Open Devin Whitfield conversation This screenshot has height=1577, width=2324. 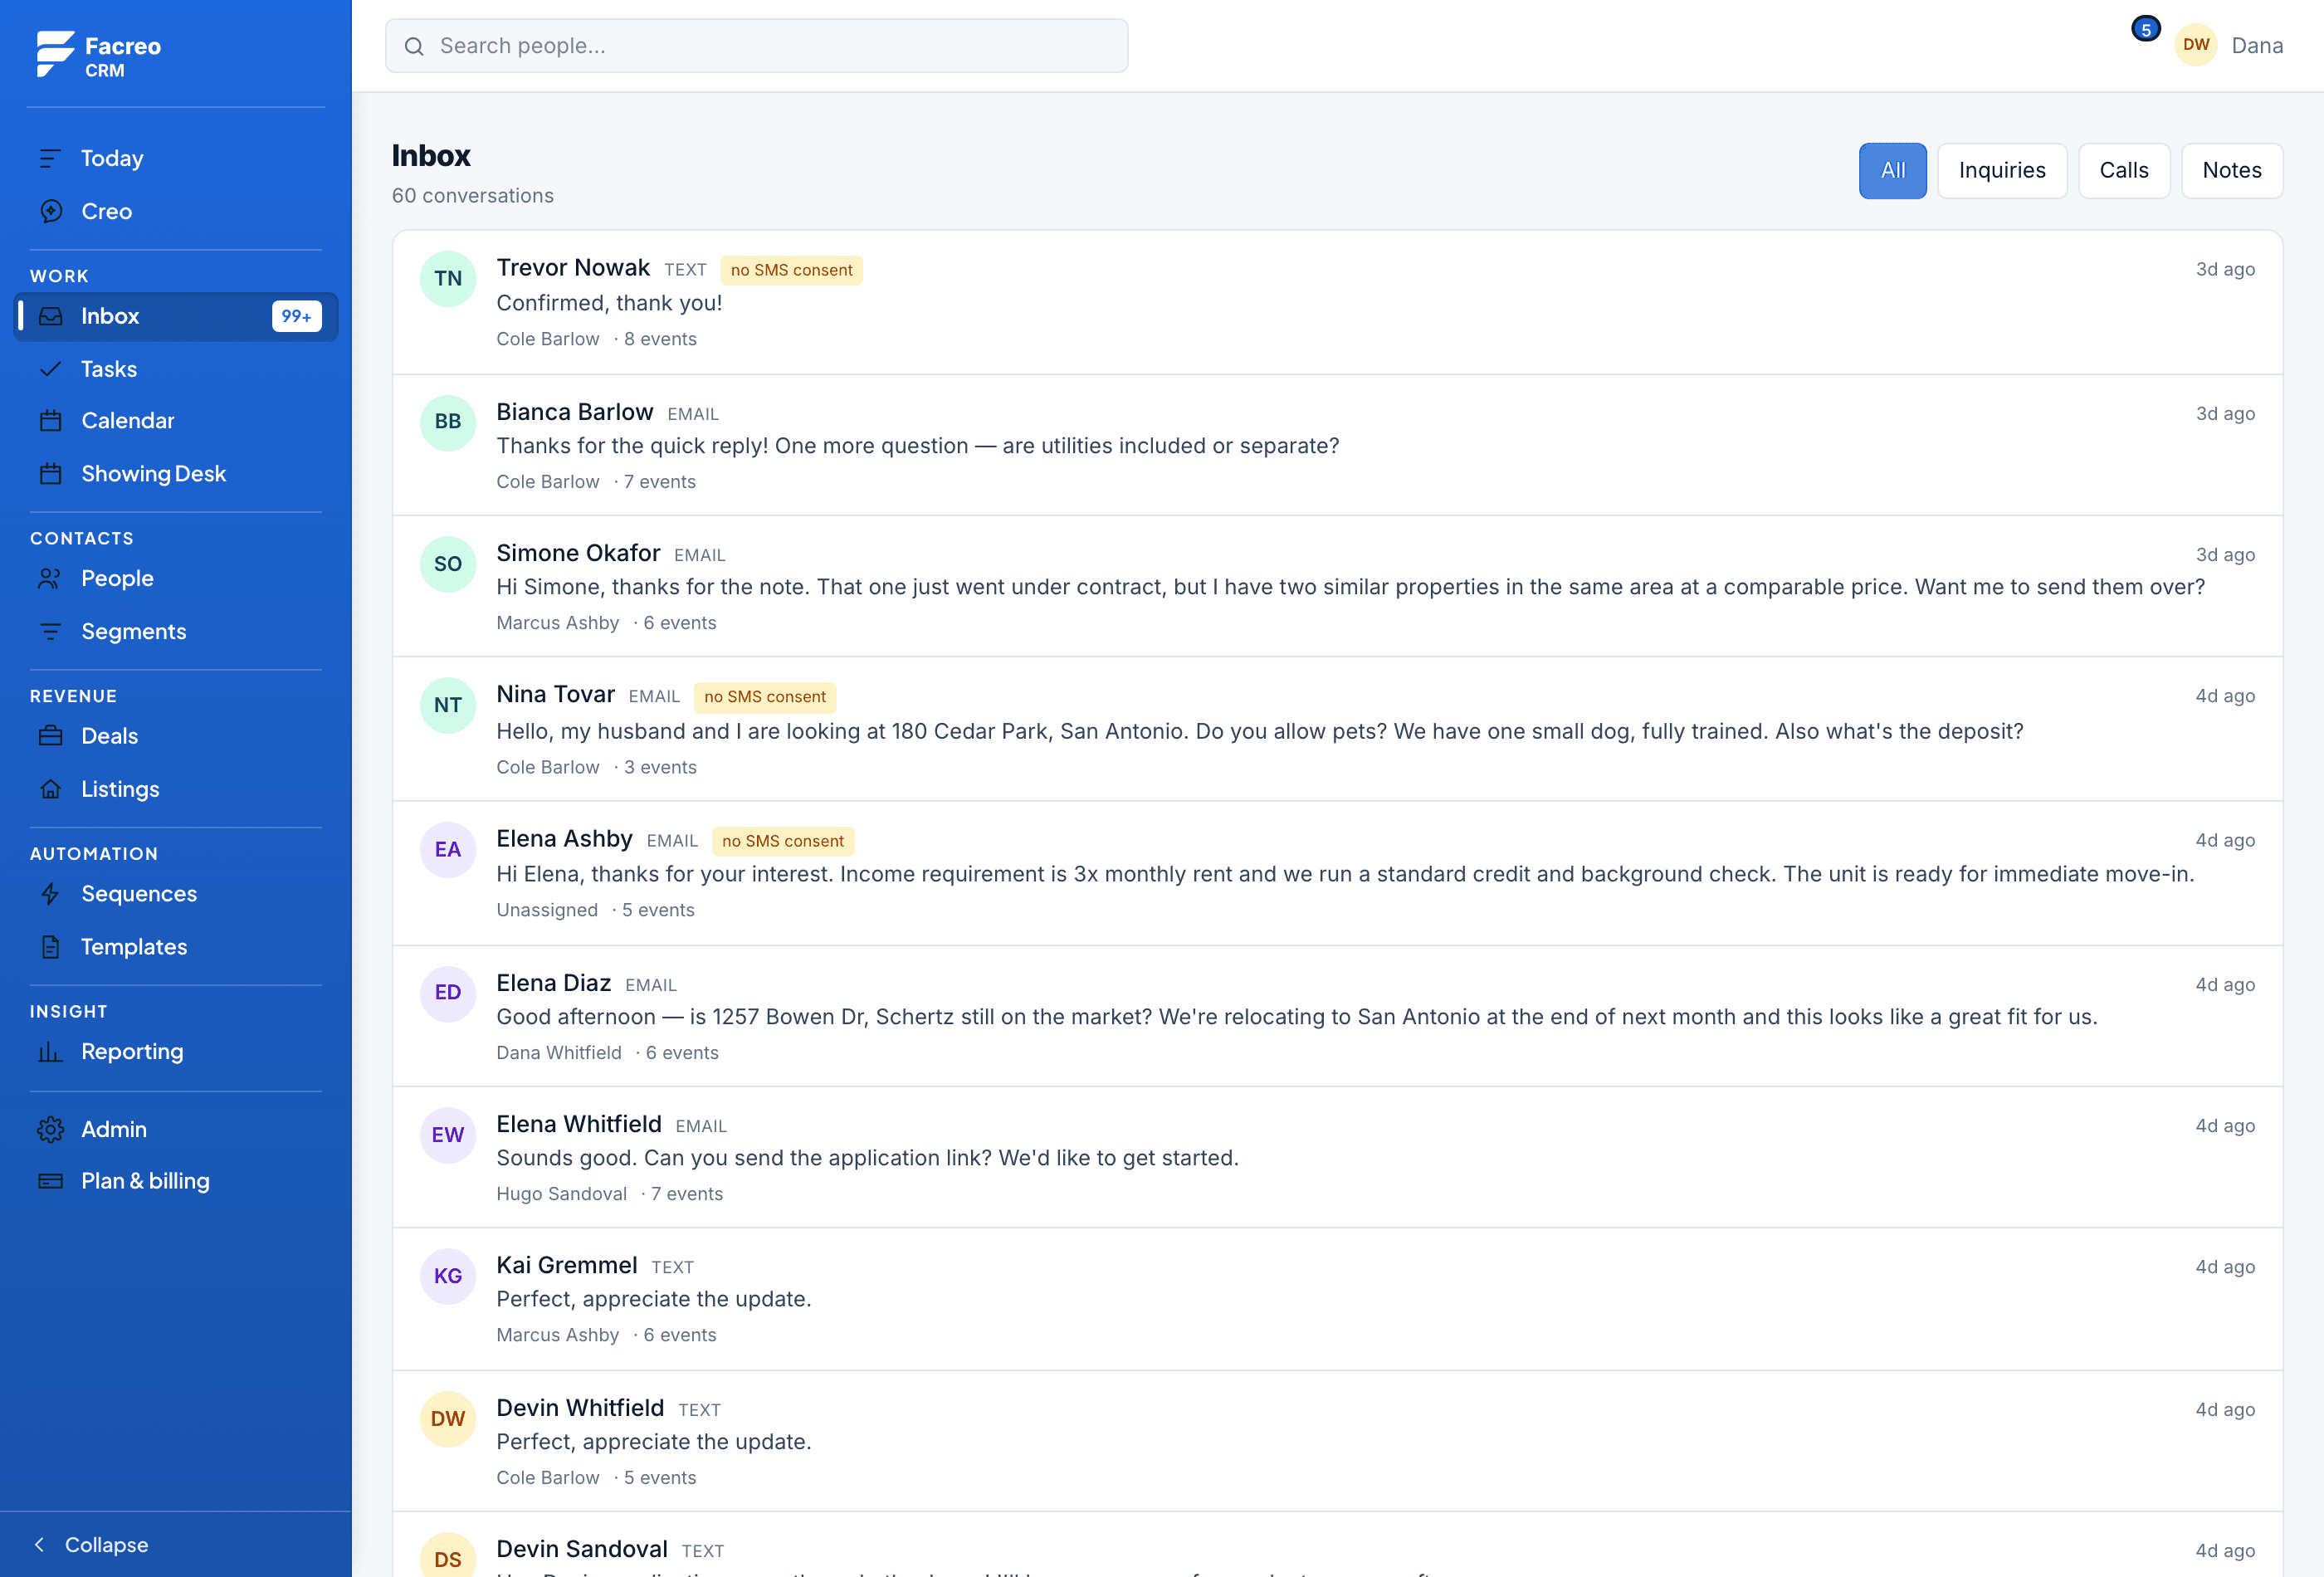[1337, 1442]
